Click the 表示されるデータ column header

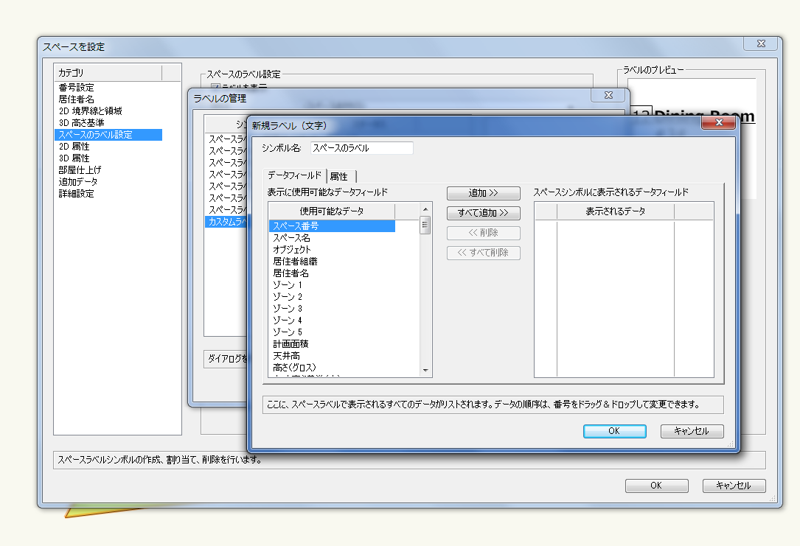pyautogui.click(x=615, y=211)
